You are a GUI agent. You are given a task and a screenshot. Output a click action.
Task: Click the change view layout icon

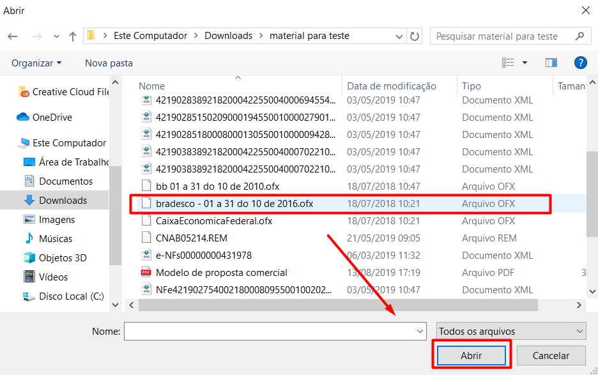pos(509,63)
